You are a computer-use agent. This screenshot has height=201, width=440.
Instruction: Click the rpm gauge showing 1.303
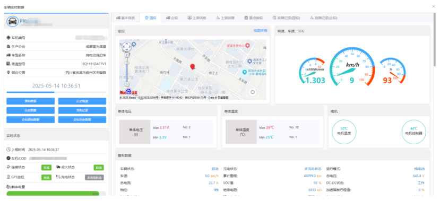(x=312, y=71)
